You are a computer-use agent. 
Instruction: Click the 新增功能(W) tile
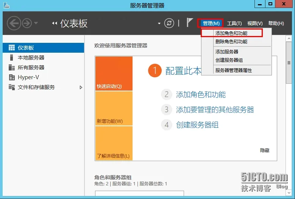(114, 108)
